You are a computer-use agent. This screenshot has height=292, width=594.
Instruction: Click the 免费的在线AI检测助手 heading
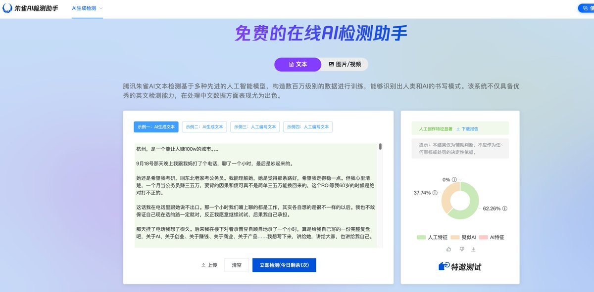coord(321,34)
